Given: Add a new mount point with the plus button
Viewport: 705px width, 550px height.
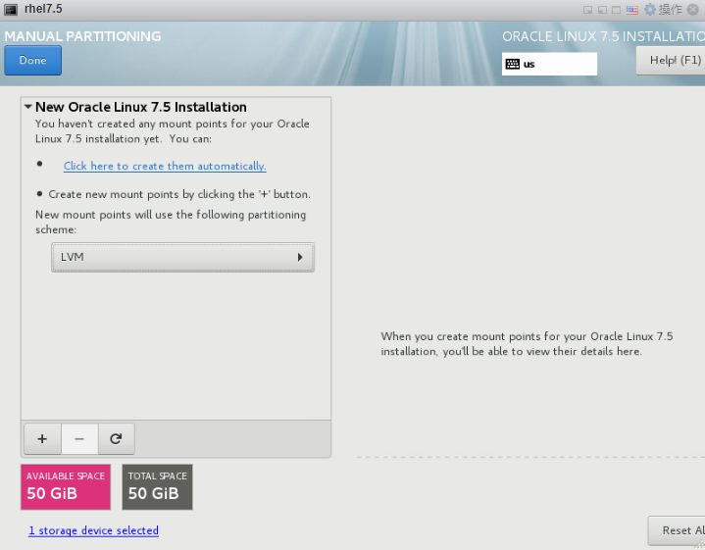Looking at the screenshot, I should pyautogui.click(x=42, y=438).
